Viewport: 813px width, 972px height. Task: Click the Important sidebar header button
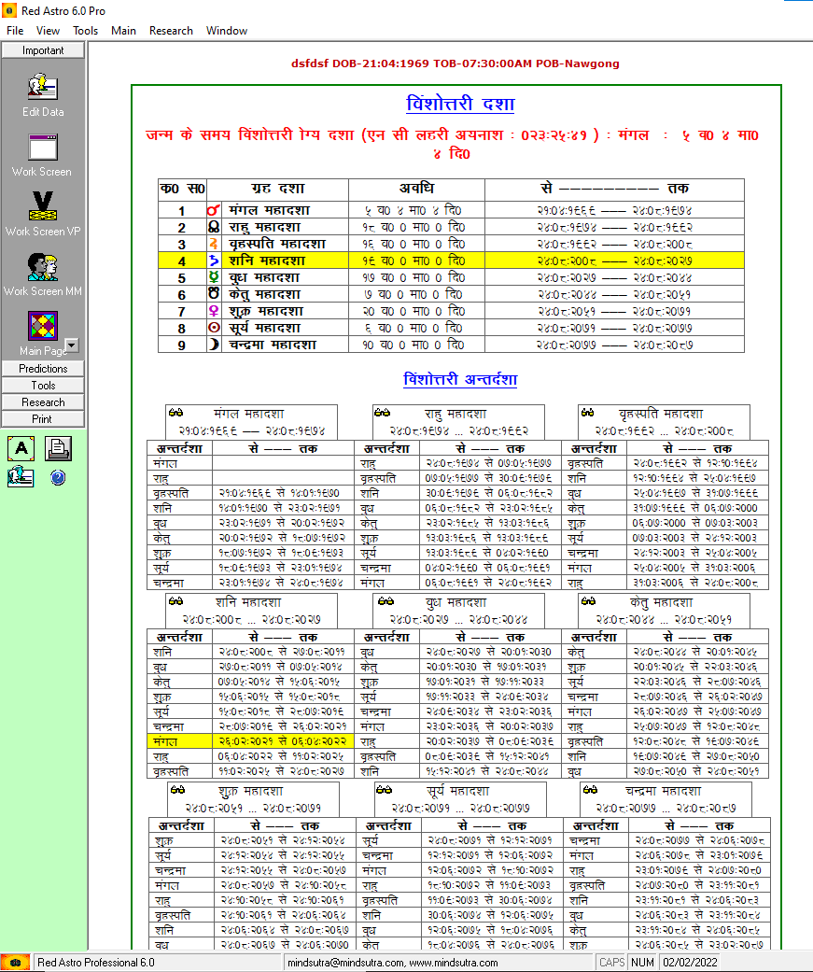(43, 50)
